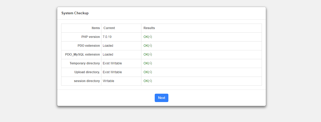Image resolution: width=321 pixels, height=122 pixels.
Task: Select the Current column header
Action: click(x=109, y=28)
